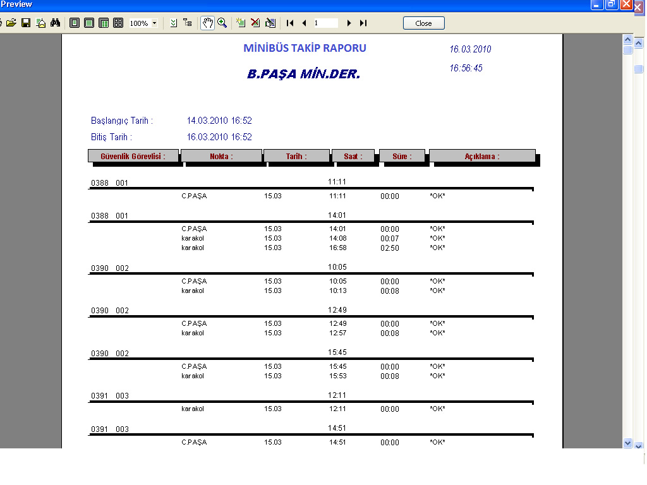The width and height of the screenshot is (647, 485).
Task: Click the binoculars find icon
Action: pos(55,23)
